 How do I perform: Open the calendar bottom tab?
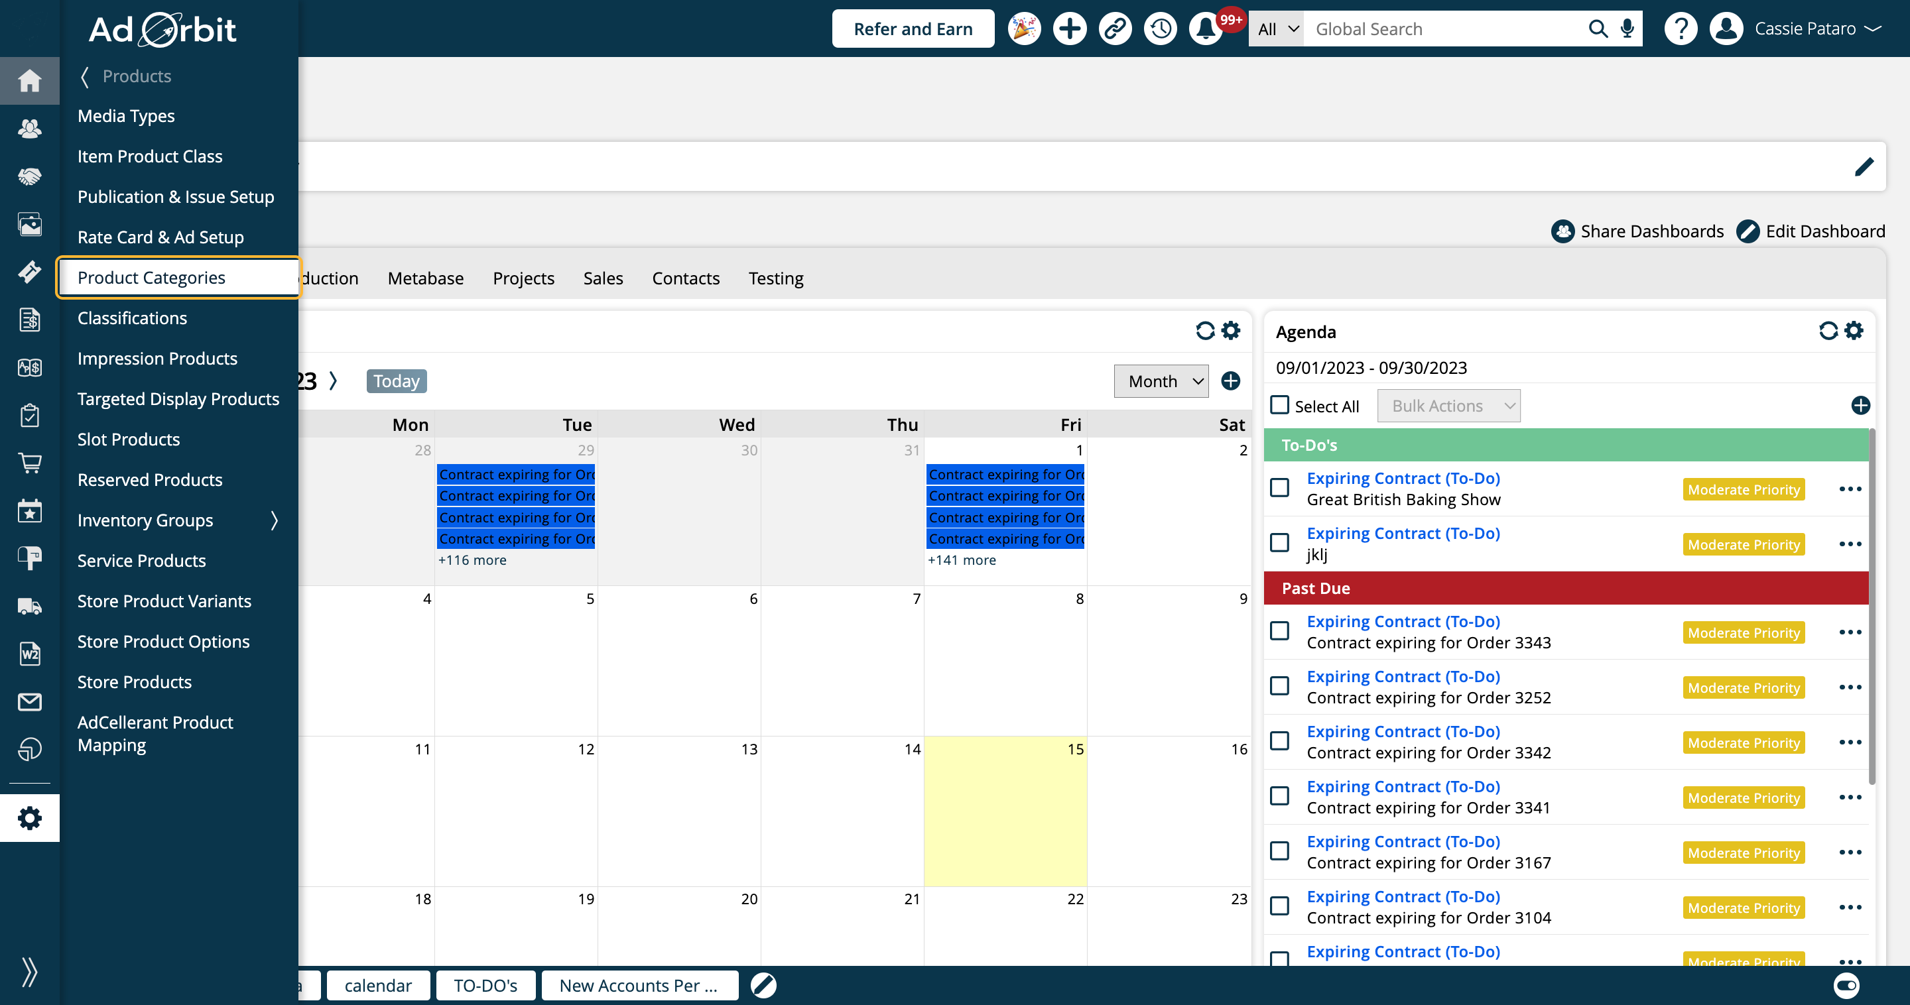(x=378, y=985)
